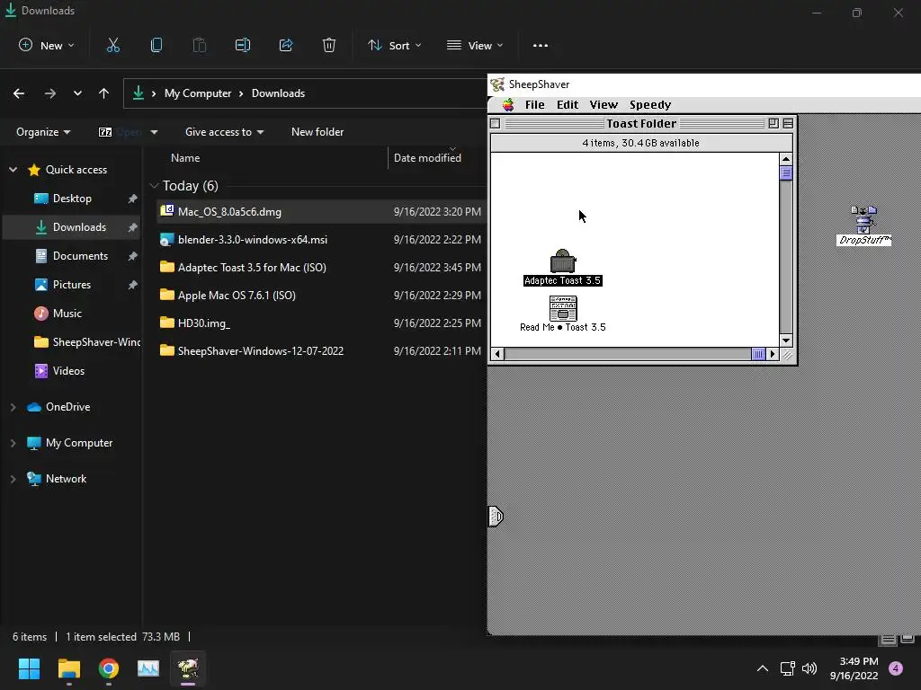The image size is (921, 690).
Task: Open the See more ellipsis menu
Action: (x=541, y=45)
